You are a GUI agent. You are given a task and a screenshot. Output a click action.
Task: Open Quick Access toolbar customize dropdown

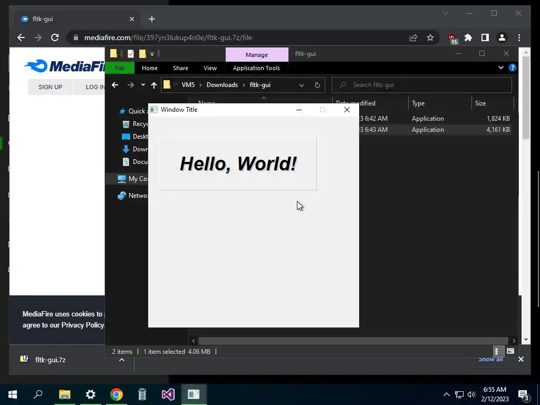pyautogui.click(x=152, y=54)
